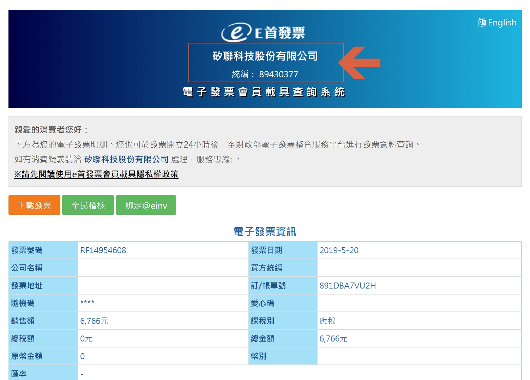This screenshot has width=530, height=380.
Task: Click the 公司名稱 label cell
Action: (43, 268)
